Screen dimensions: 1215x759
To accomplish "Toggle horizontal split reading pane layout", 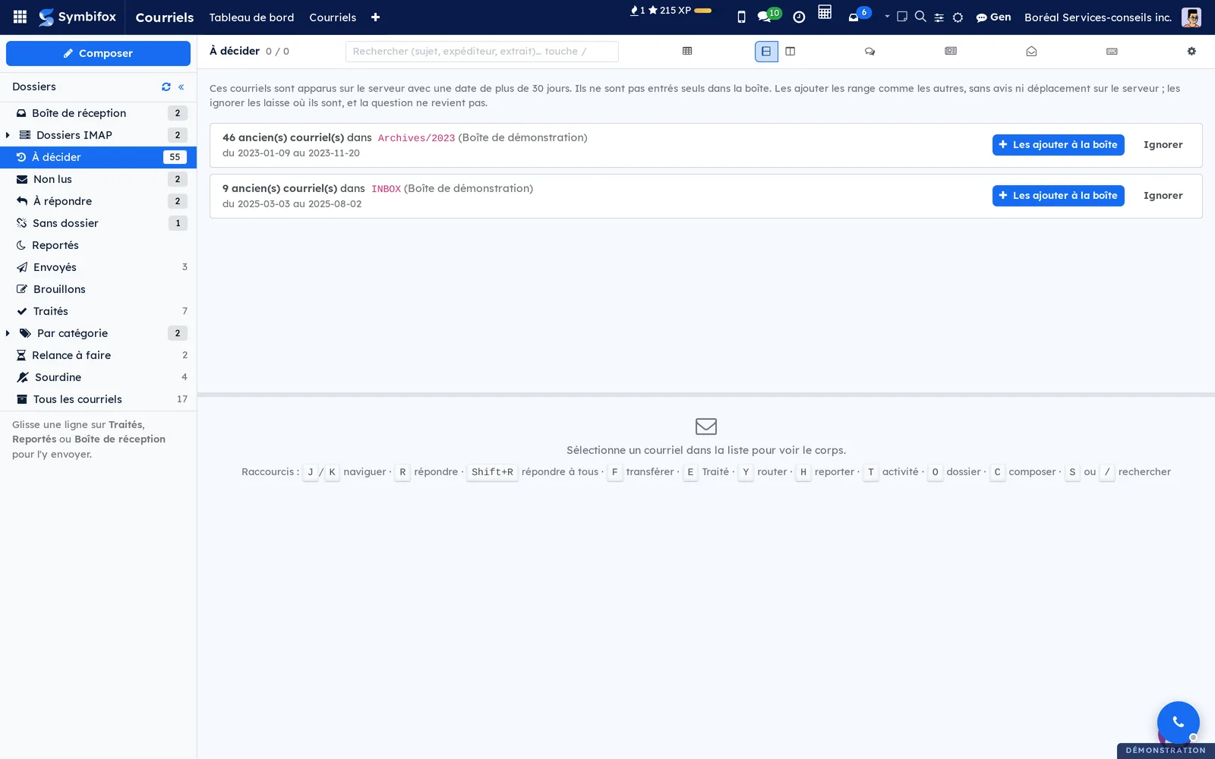I will tap(766, 52).
